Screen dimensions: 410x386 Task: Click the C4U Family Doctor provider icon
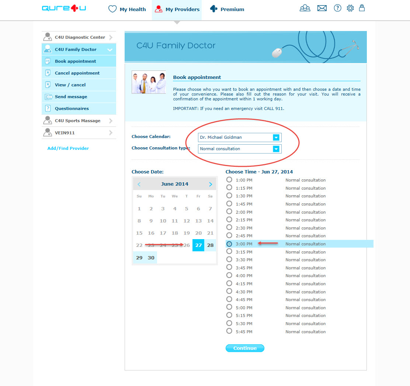(x=48, y=49)
